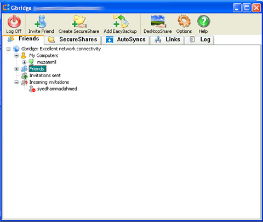
Task: Open the SecureShares tab
Action: click(x=72, y=40)
